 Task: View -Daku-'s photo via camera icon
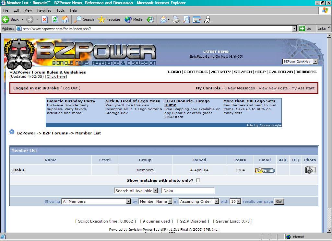click(x=310, y=170)
